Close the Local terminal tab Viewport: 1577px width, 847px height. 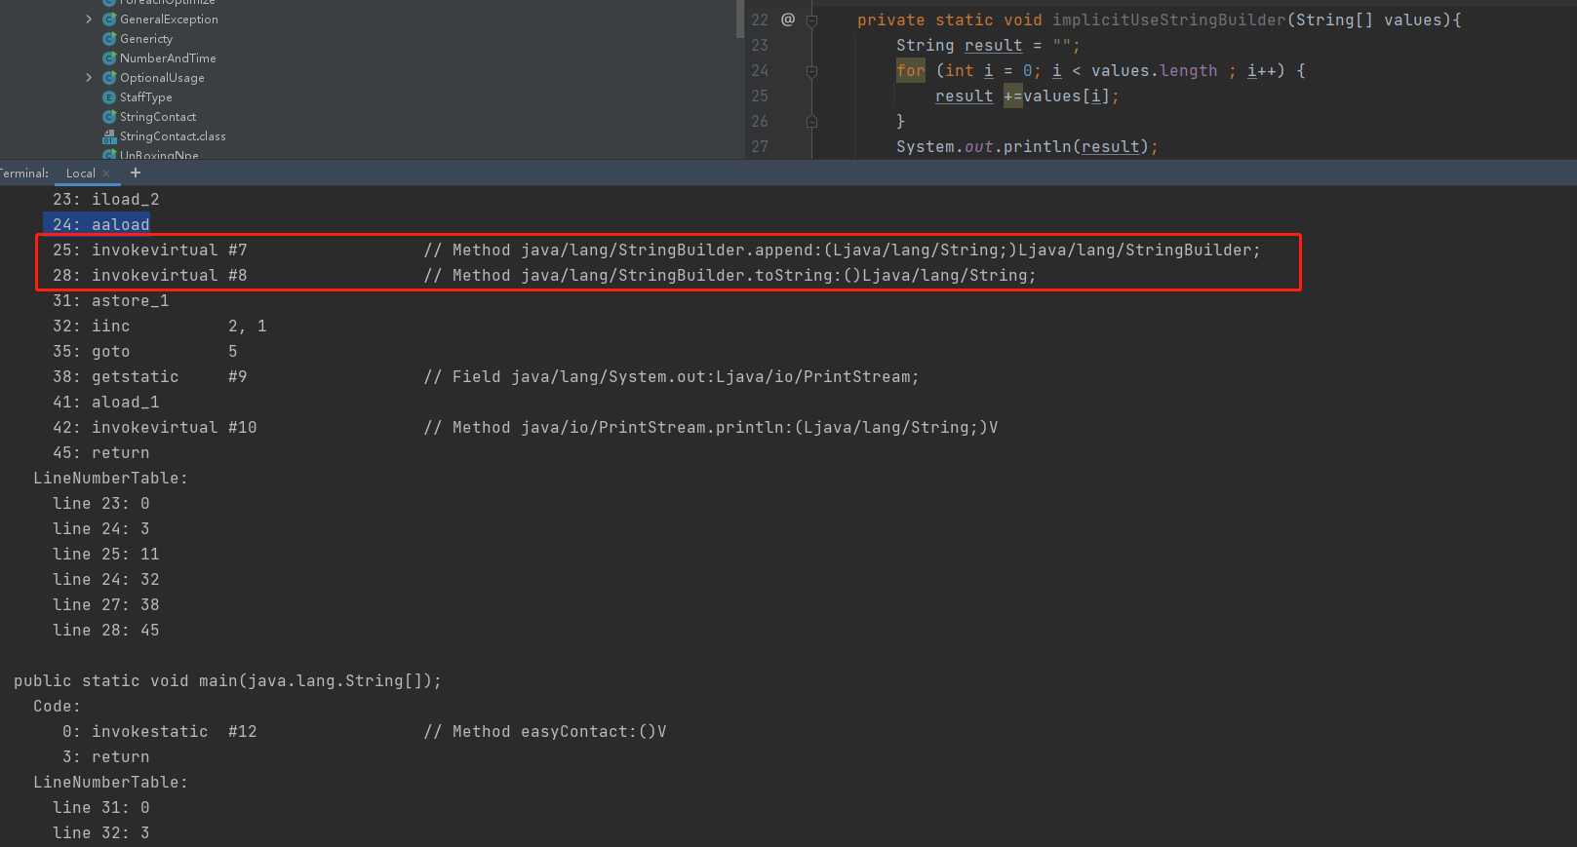(x=106, y=173)
